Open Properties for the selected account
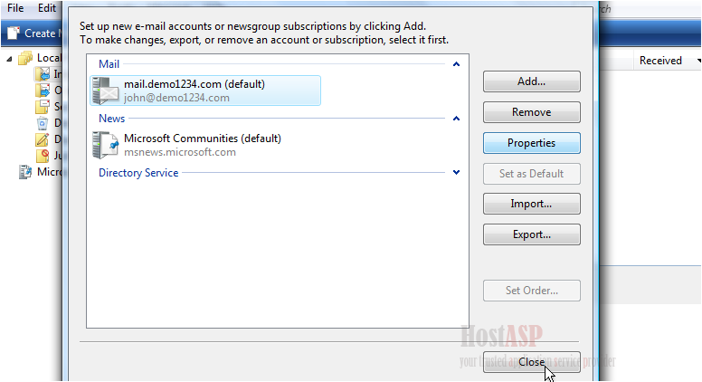Screen dimensions: 702x382 point(531,143)
